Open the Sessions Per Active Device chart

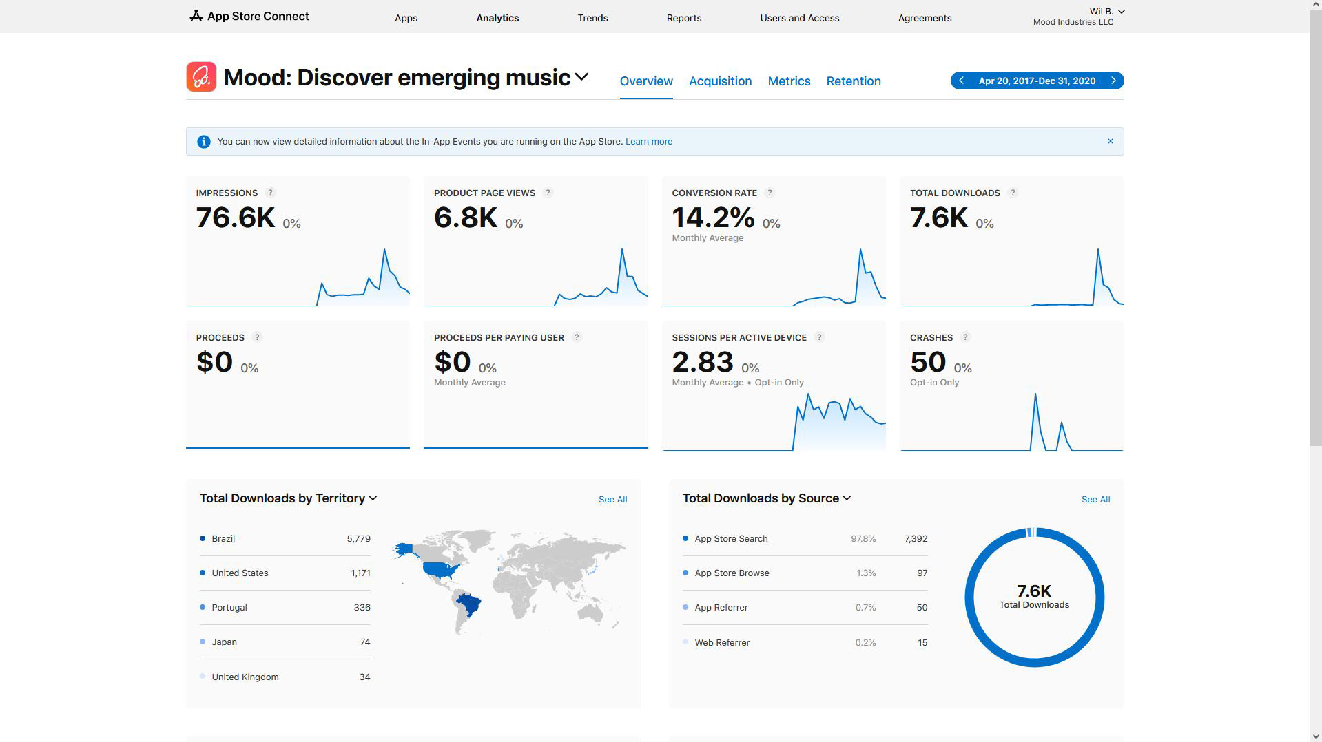pyautogui.click(x=774, y=421)
